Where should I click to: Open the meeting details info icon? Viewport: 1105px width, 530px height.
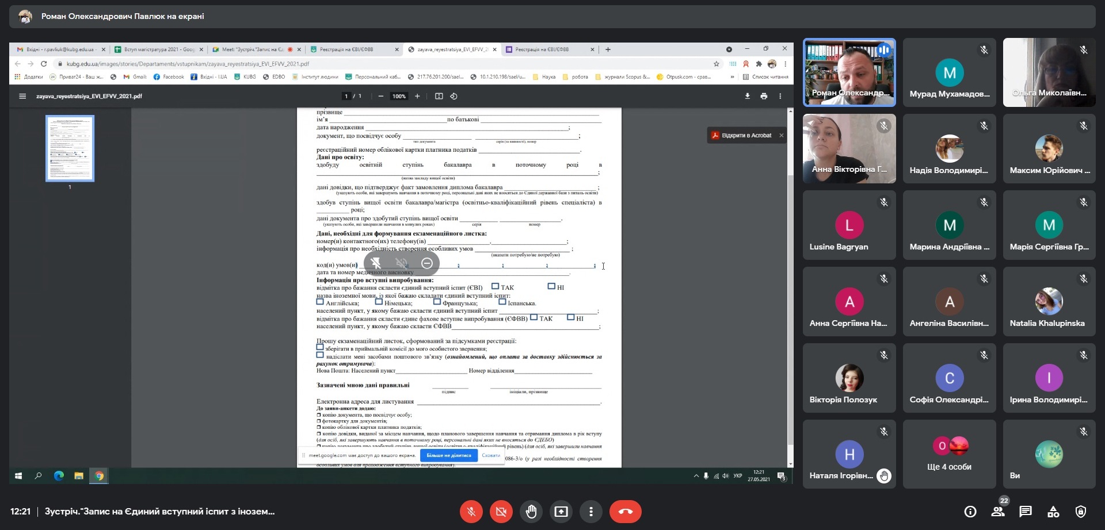970,512
